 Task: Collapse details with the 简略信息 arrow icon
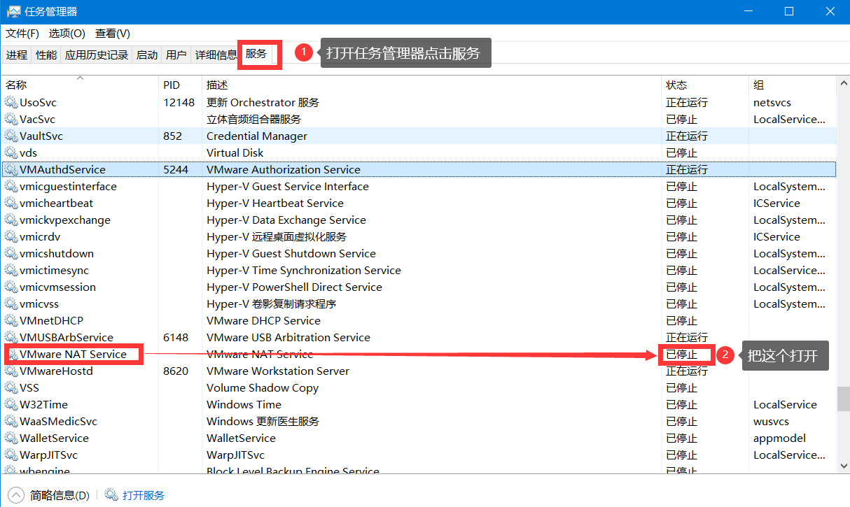click(15, 495)
